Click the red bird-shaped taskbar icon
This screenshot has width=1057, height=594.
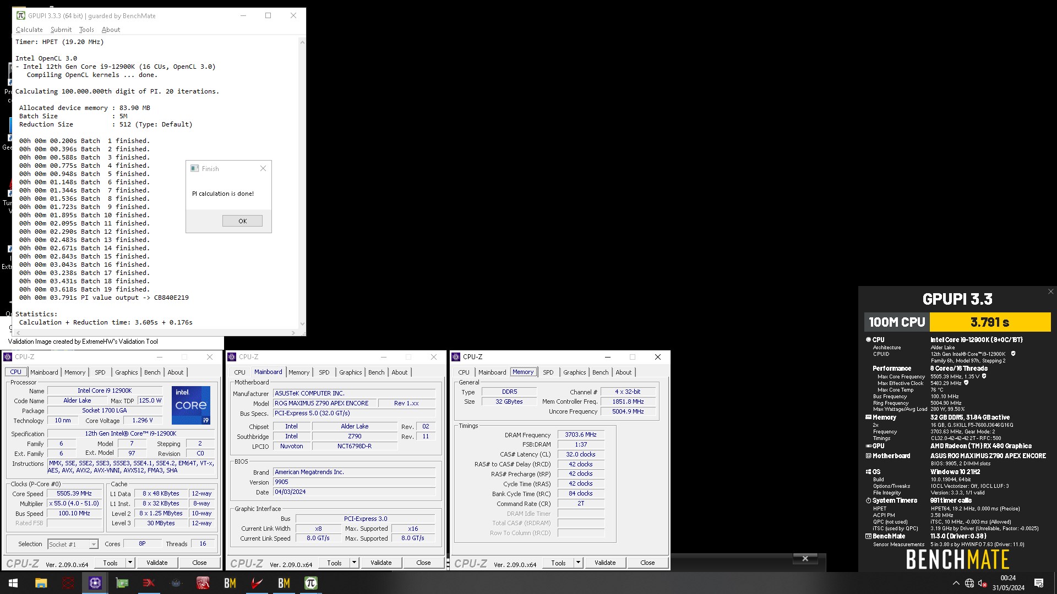tap(257, 583)
